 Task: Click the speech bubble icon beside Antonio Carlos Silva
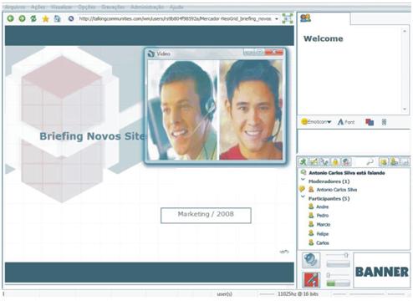coord(302,190)
